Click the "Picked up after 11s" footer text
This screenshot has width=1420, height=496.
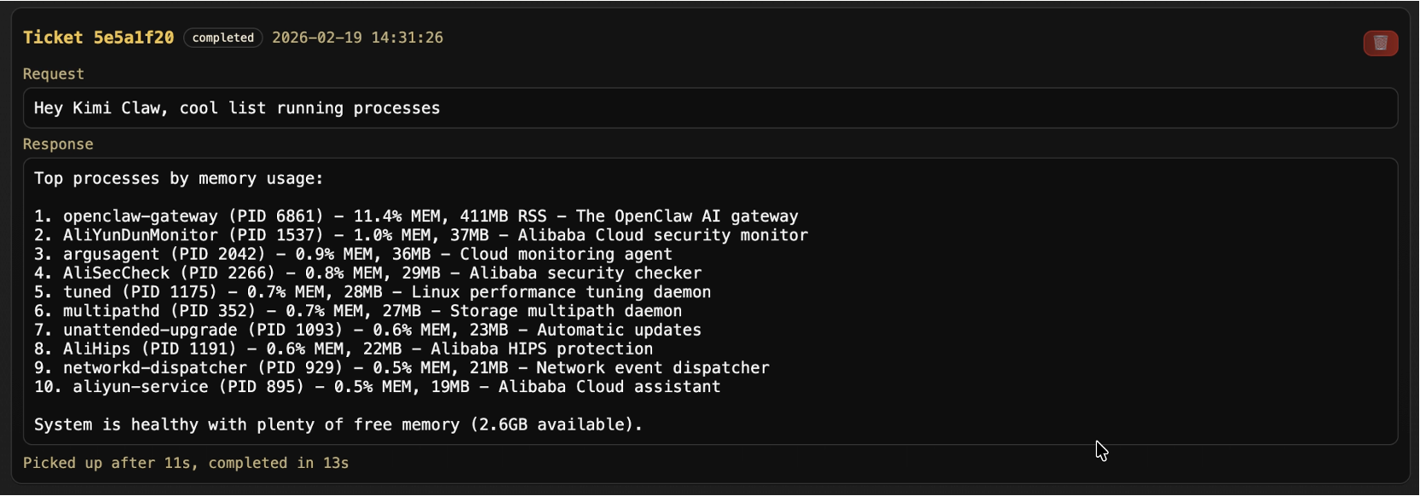click(186, 463)
